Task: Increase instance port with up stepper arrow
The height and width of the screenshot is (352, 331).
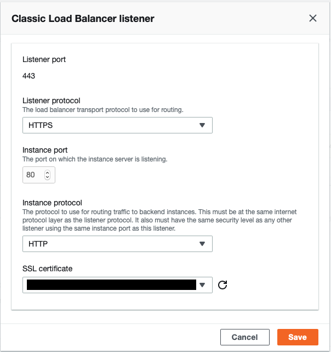Action: point(47,172)
